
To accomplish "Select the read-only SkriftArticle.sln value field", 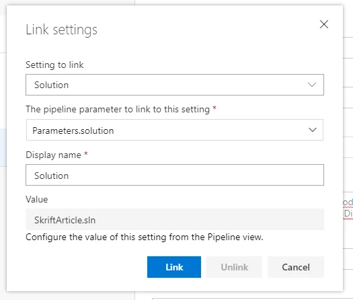I will [x=175, y=219].
